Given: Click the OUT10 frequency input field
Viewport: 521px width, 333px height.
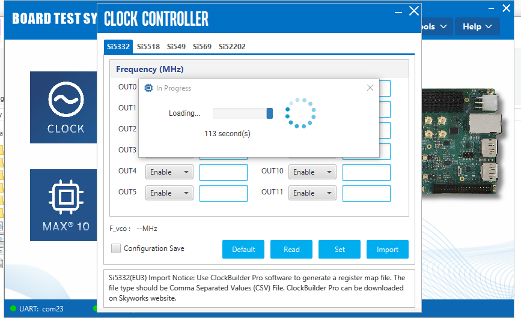Looking at the screenshot, I should pyautogui.click(x=367, y=172).
